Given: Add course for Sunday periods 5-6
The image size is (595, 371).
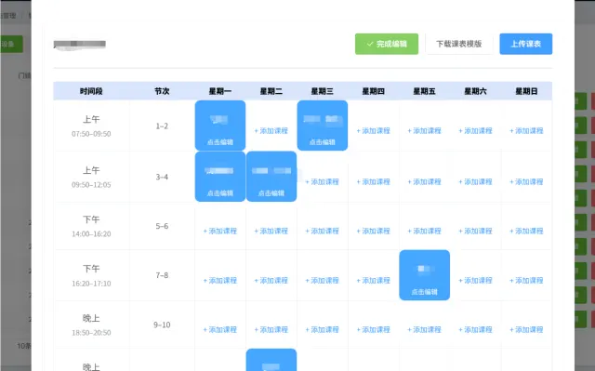Looking at the screenshot, I should tap(526, 231).
